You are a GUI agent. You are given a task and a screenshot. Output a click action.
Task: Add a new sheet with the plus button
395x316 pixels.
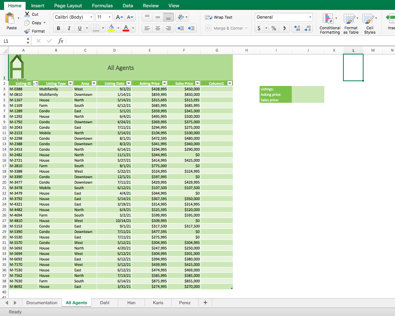(205, 302)
